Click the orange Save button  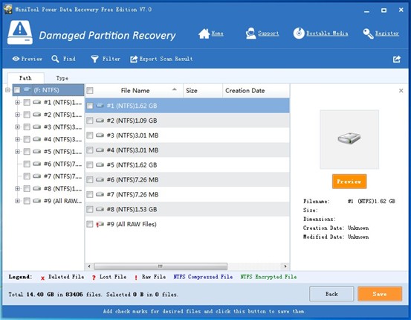(380, 294)
